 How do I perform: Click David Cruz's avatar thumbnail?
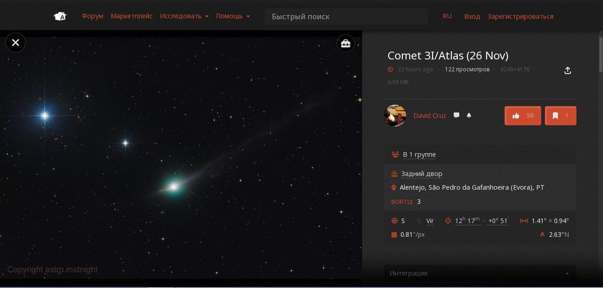pyautogui.click(x=395, y=115)
